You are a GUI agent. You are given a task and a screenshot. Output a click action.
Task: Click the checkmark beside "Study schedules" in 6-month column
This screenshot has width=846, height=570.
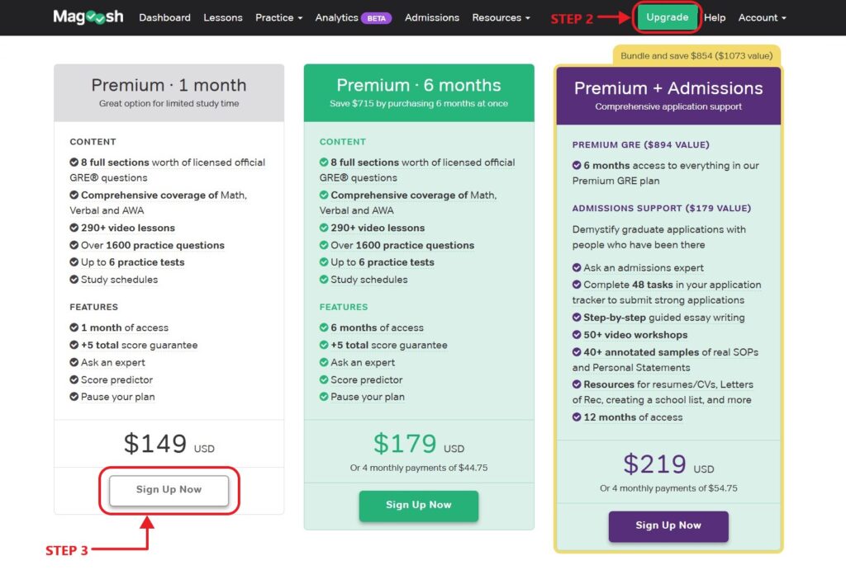324,280
